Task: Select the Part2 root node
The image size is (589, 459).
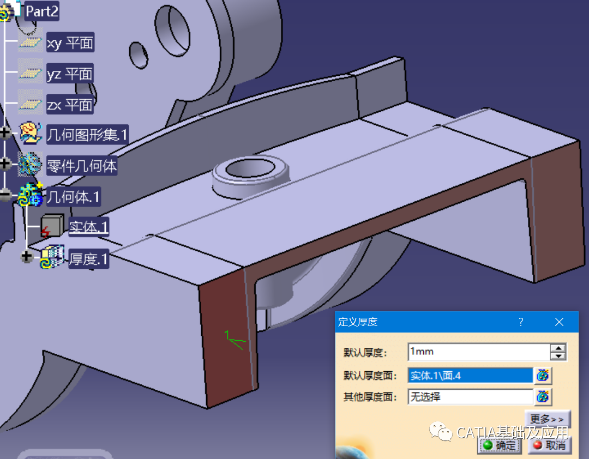Action: point(41,11)
